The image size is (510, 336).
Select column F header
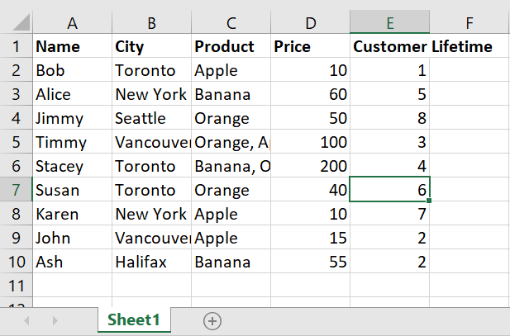pyautogui.click(x=469, y=22)
